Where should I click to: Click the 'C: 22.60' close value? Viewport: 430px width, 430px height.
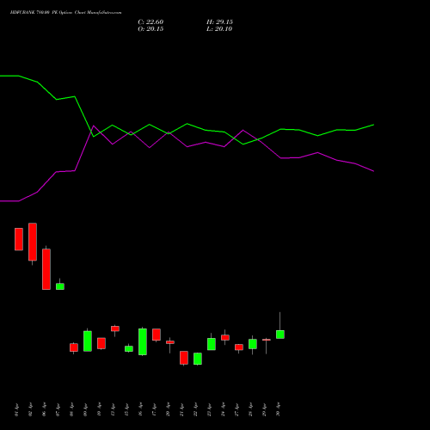pyautogui.click(x=150, y=22)
